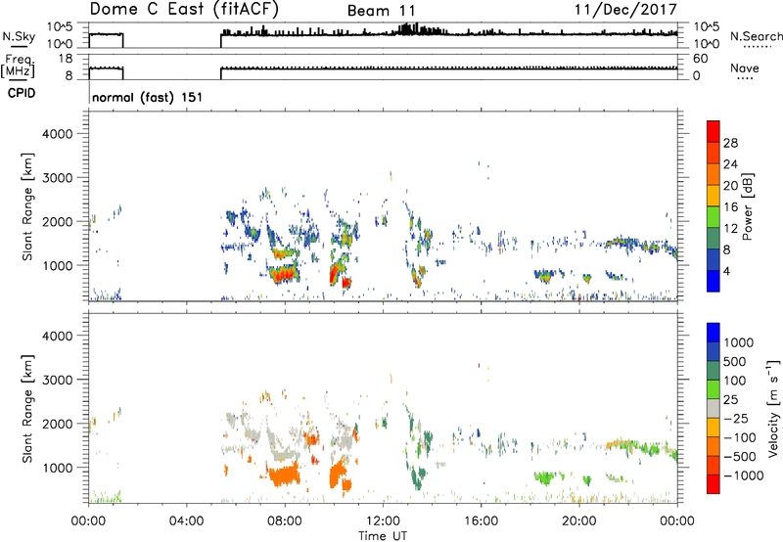The image size is (783, 542).
Task: Click the 'Velocity [m s-1]' colorbar label
Action: pyautogui.click(x=773, y=408)
